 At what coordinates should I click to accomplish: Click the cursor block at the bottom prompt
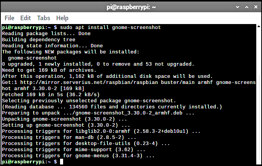click(62, 162)
